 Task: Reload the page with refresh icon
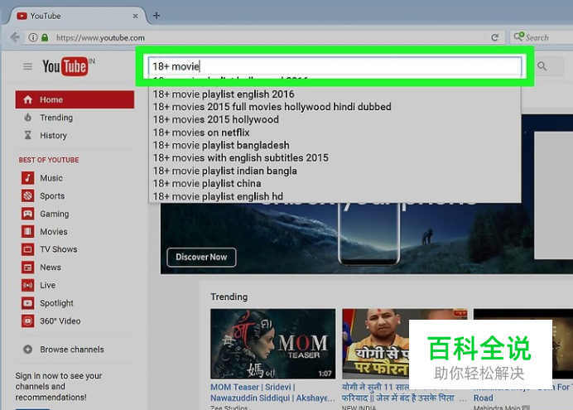495,37
